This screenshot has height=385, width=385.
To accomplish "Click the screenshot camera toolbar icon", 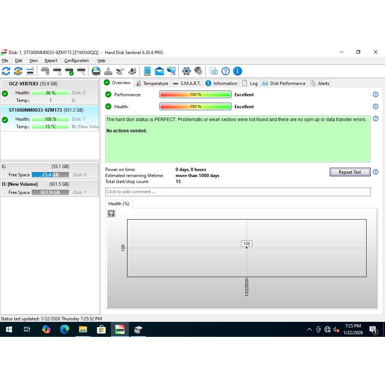I will tap(214, 71).
